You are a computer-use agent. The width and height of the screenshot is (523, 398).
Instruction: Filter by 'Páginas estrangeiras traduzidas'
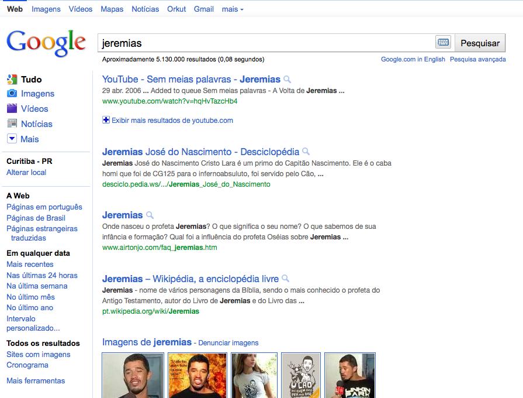42,234
